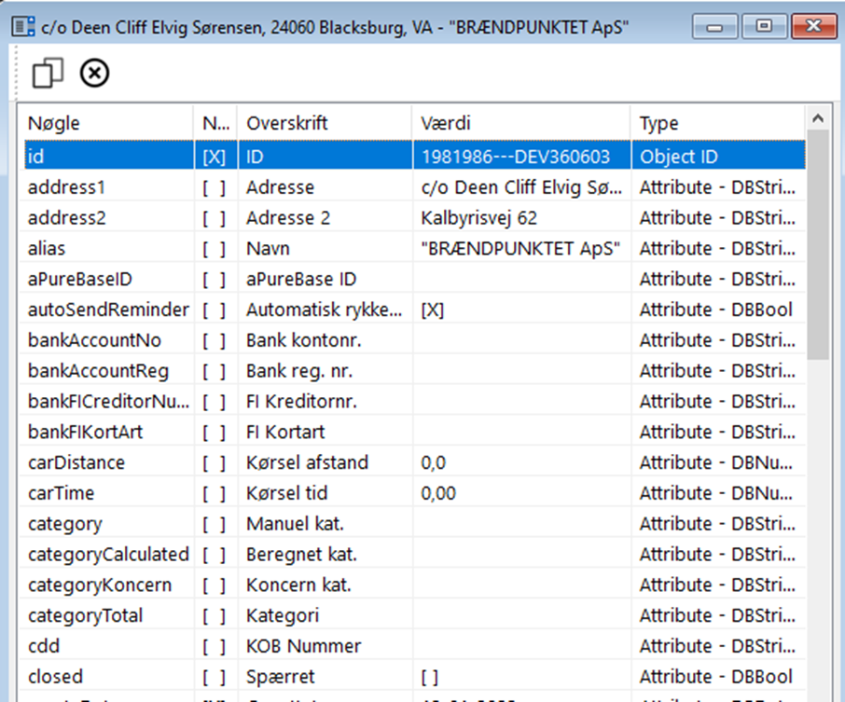Maximize the window
845x702 pixels.
coord(764,26)
